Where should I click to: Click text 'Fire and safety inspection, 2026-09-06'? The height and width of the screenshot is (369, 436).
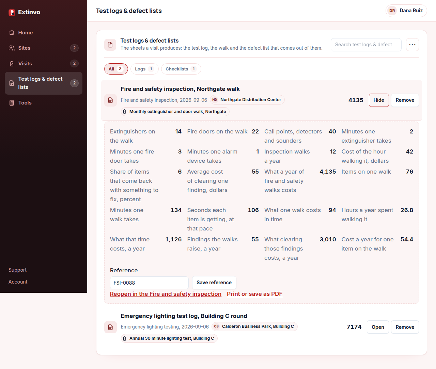(x=164, y=100)
